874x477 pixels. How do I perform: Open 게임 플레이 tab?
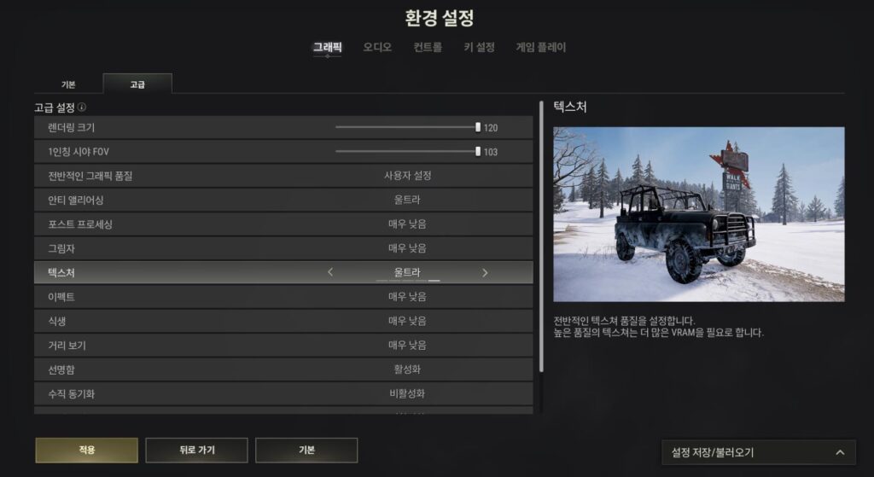pyautogui.click(x=540, y=48)
